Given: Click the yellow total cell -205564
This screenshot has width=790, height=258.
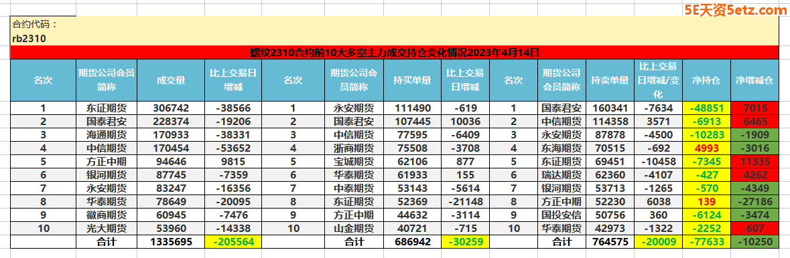Looking at the screenshot, I should (x=233, y=241).
